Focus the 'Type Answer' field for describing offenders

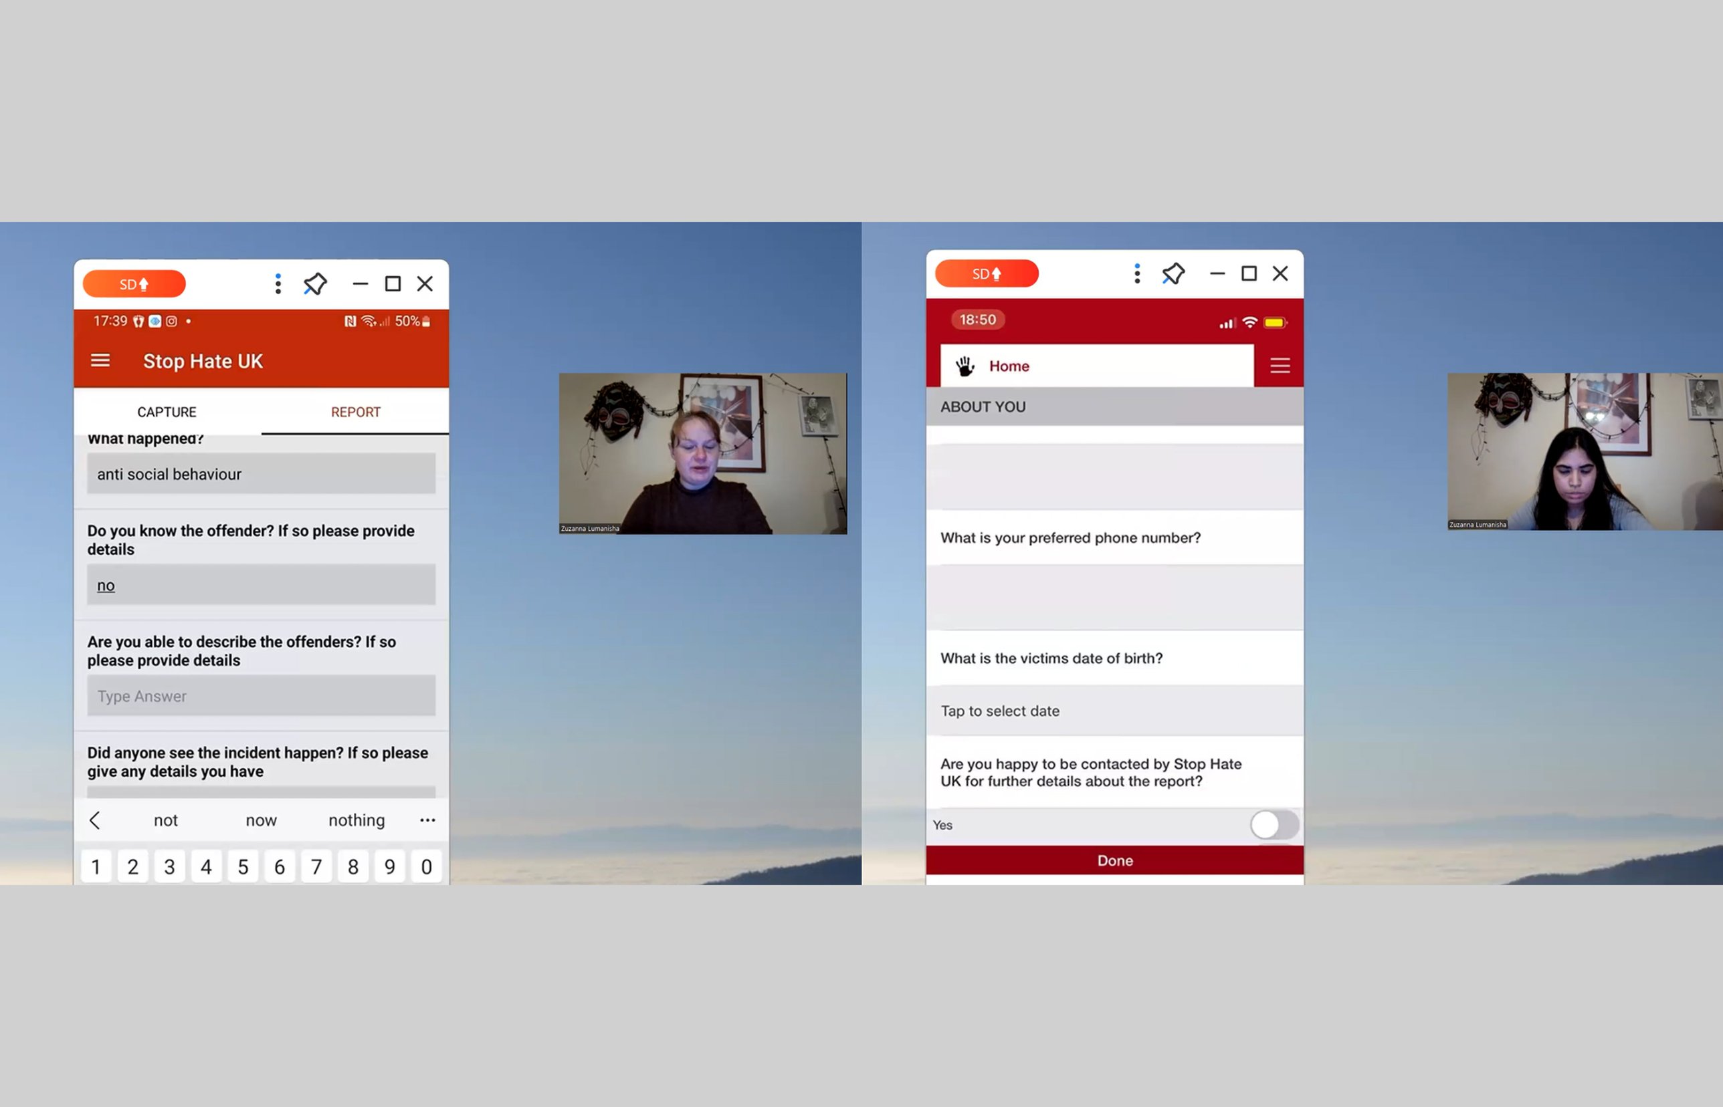(261, 696)
